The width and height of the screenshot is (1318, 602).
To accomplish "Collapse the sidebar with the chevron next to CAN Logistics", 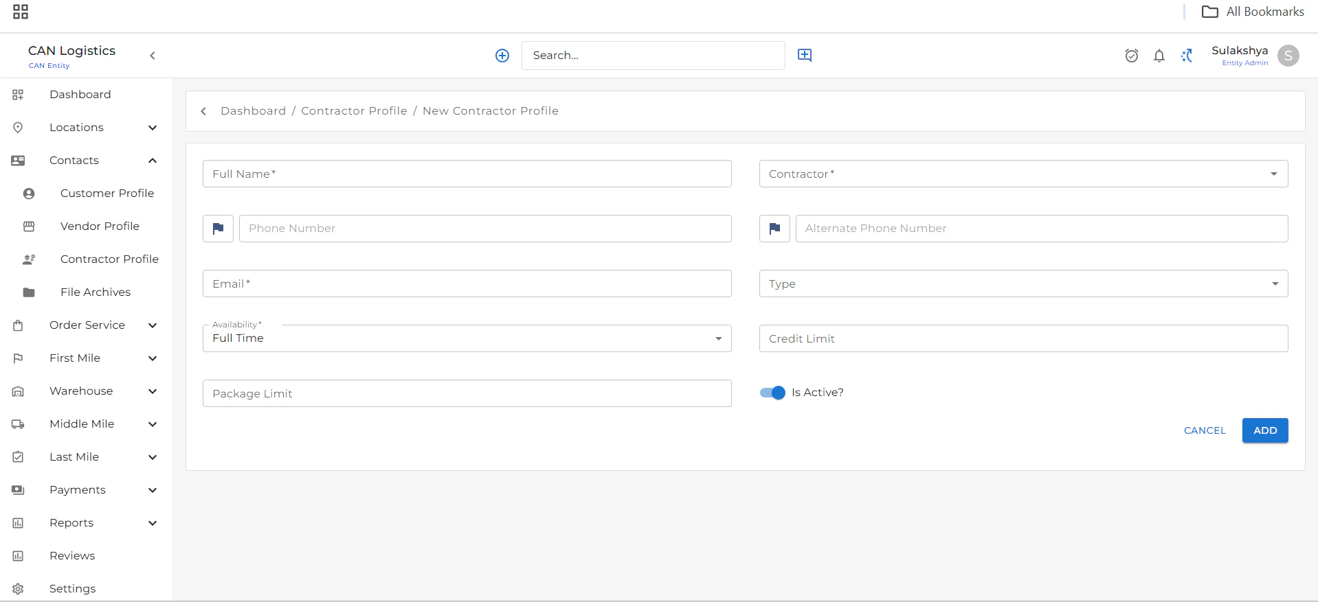I will pos(153,56).
